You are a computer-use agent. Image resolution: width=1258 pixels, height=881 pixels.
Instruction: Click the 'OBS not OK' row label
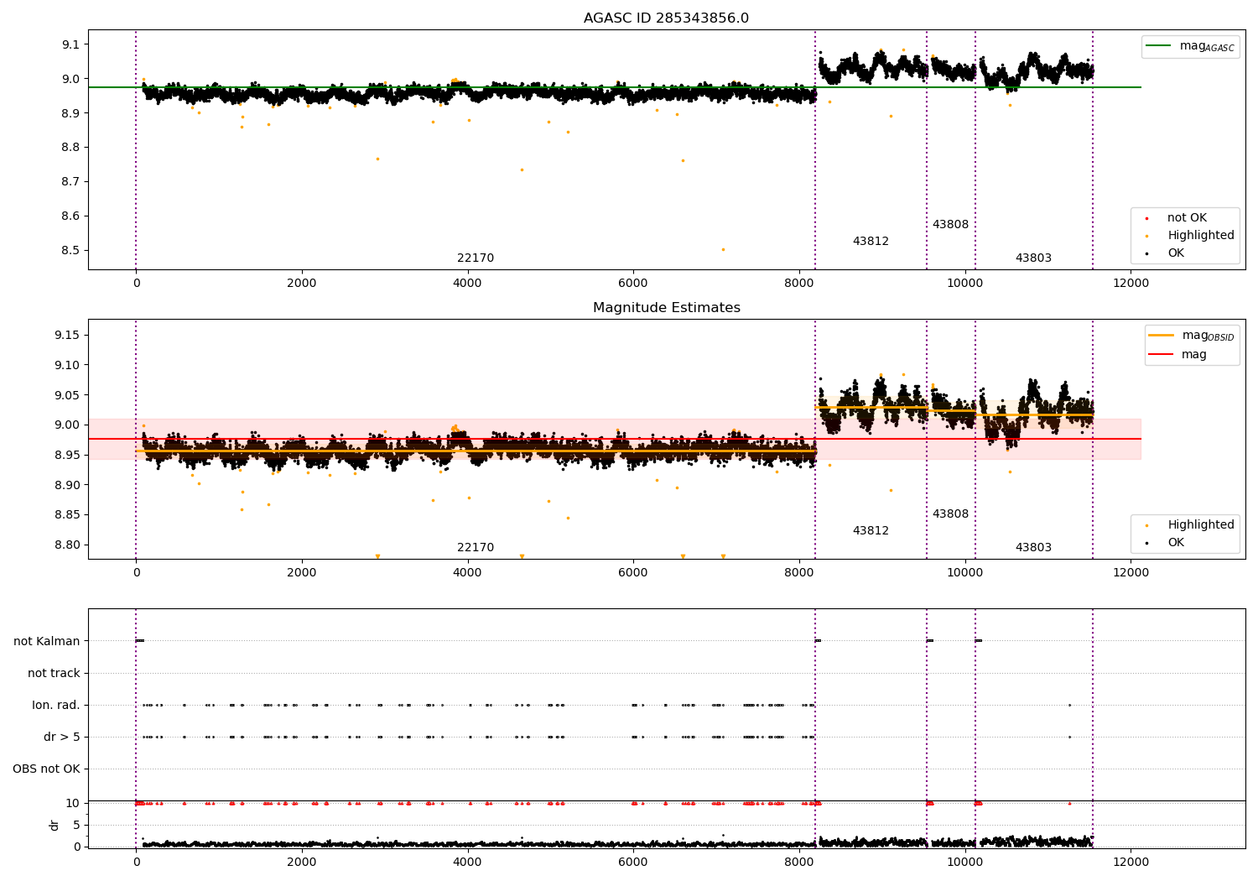(x=46, y=769)
